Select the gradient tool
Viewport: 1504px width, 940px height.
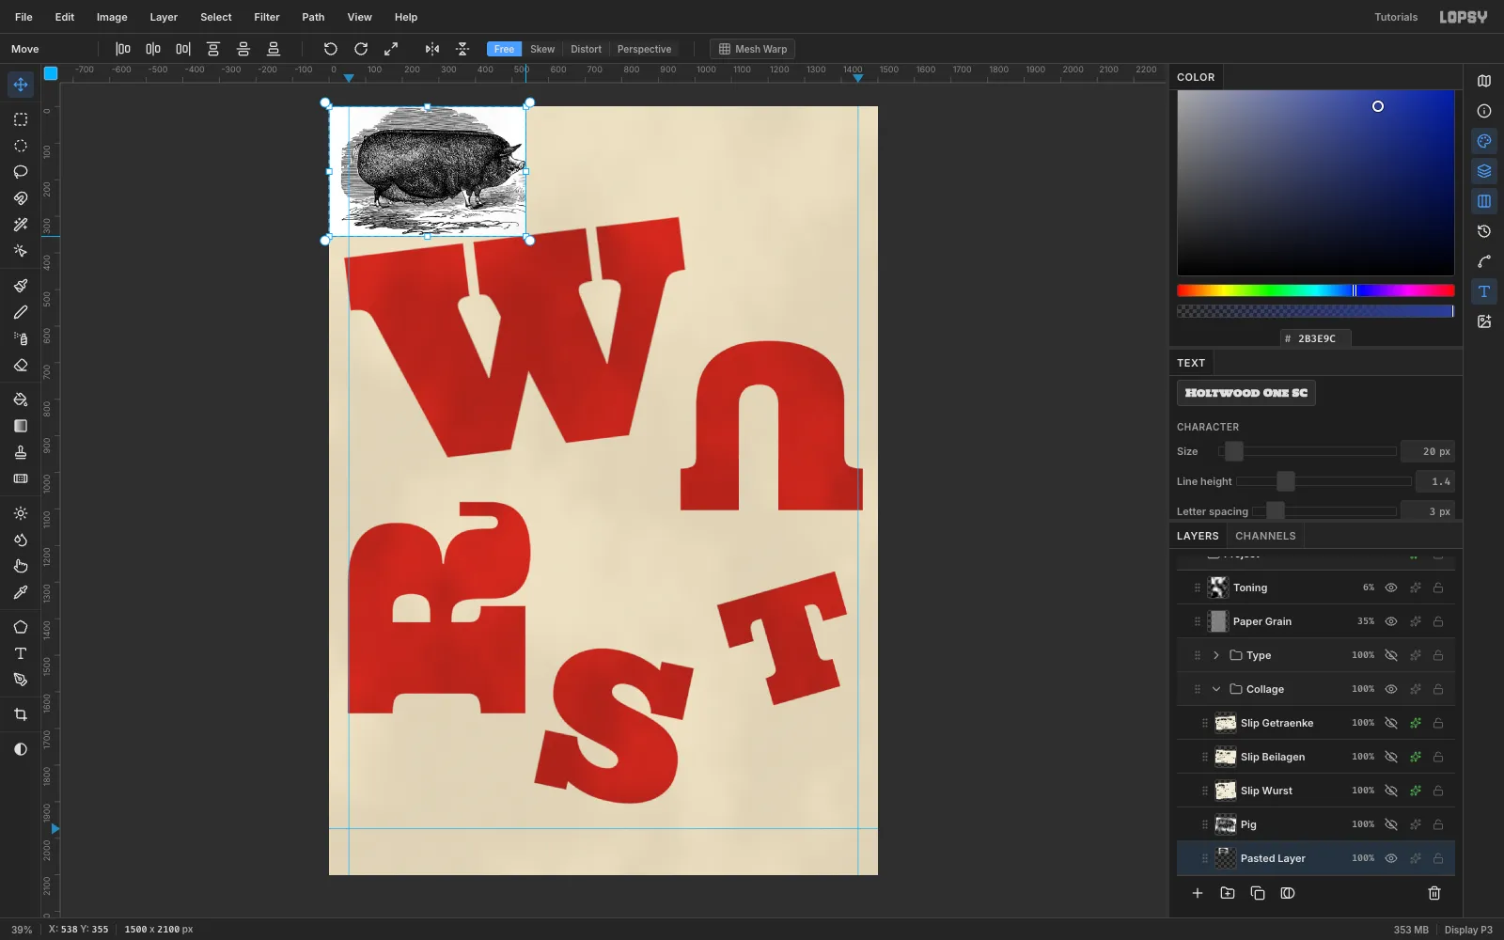point(21,426)
